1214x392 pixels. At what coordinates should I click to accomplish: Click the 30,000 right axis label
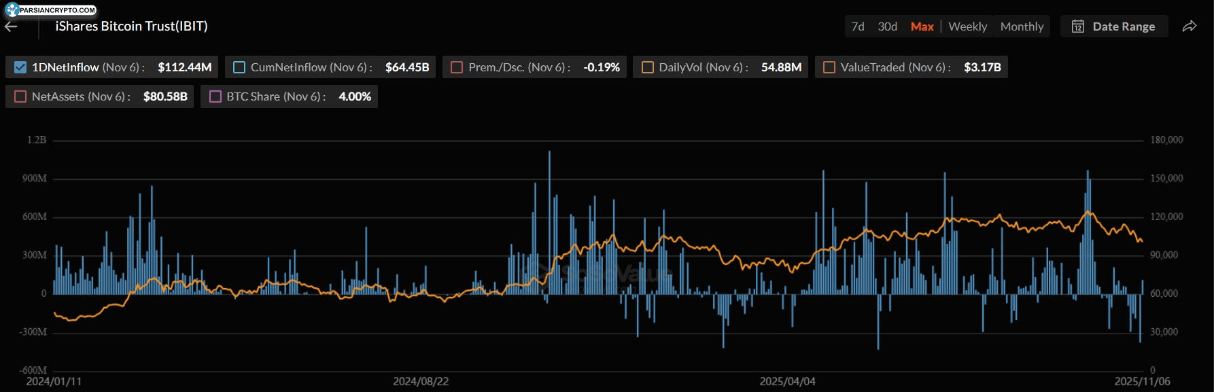coord(1164,332)
